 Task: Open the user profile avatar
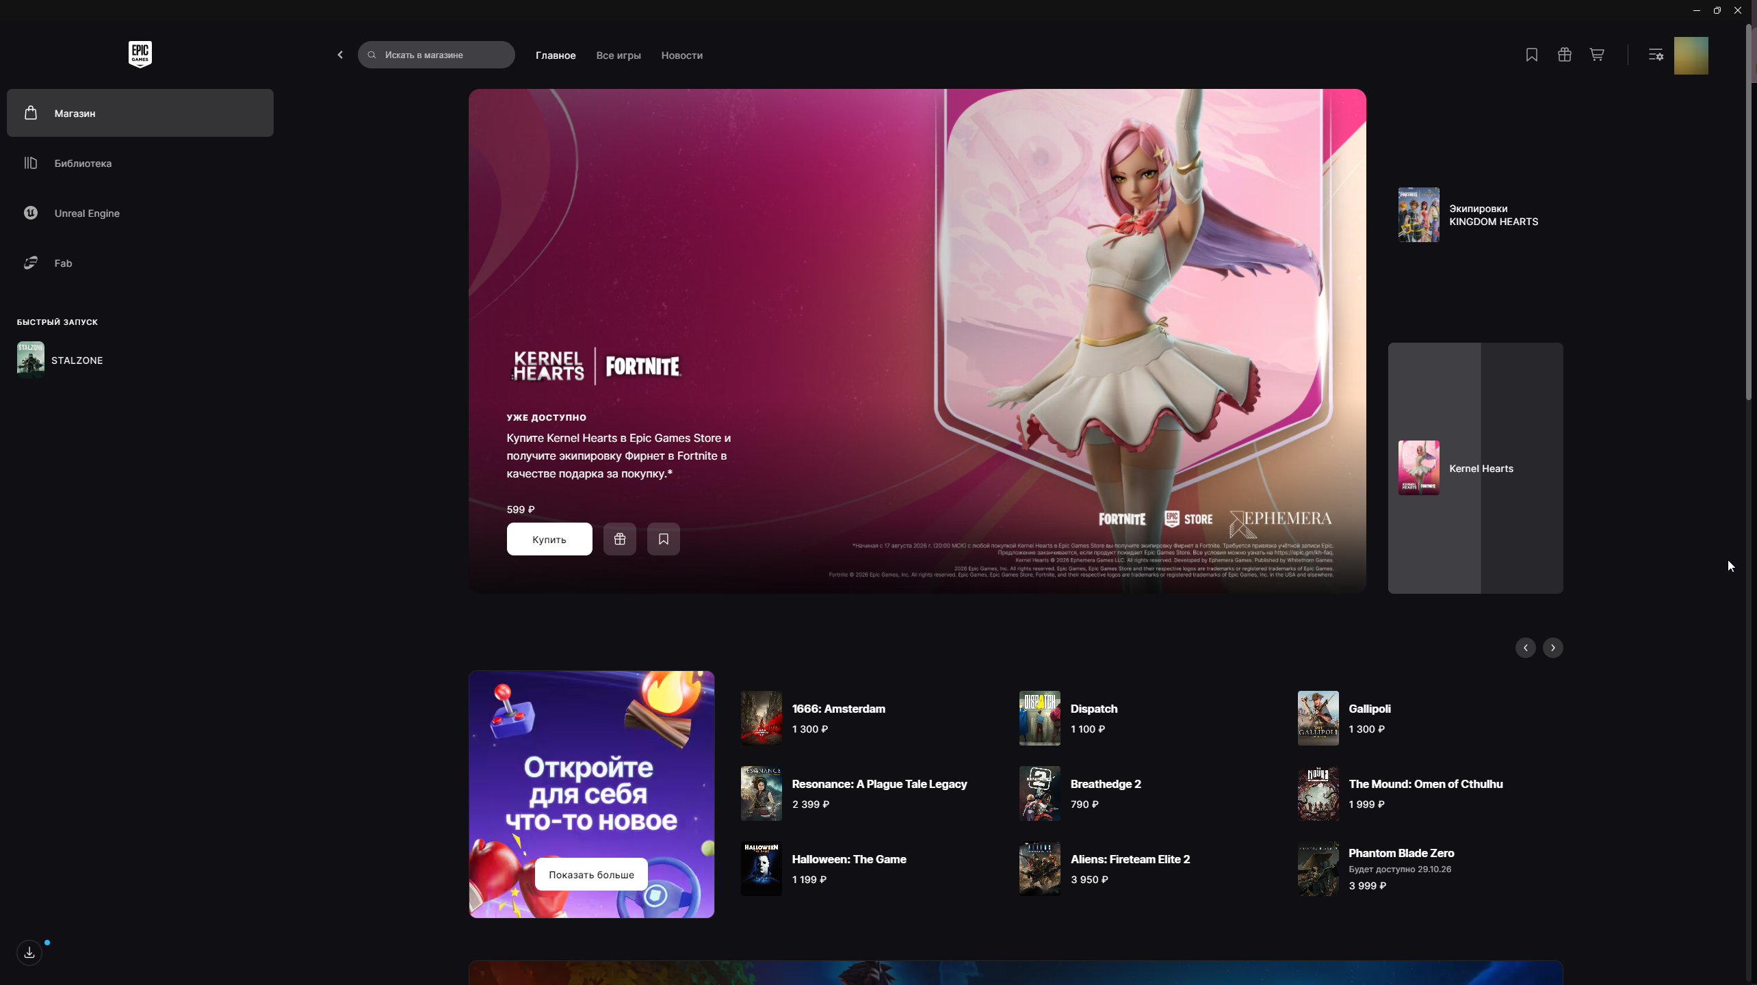[x=1691, y=55]
